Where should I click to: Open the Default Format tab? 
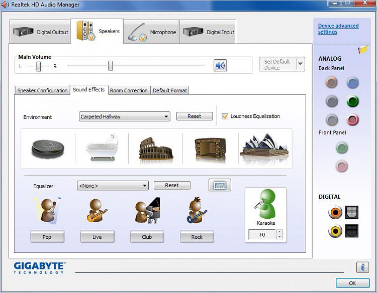[170, 90]
